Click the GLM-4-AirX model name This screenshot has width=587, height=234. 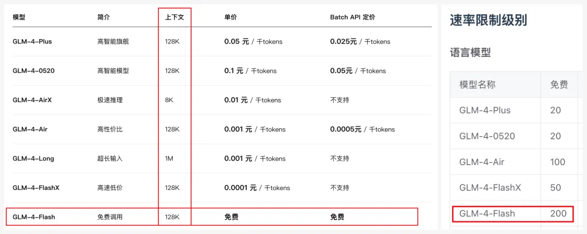[33, 100]
